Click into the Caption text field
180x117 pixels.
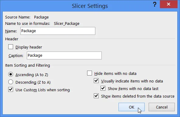click(64, 55)
